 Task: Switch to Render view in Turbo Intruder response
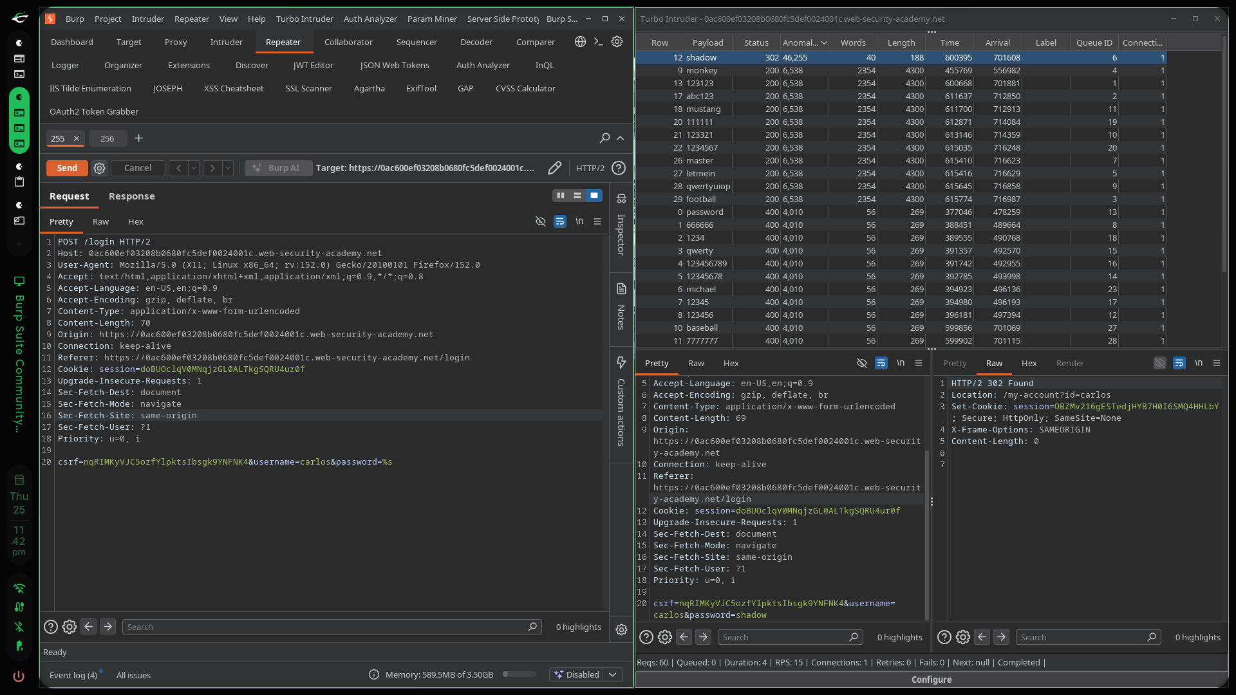(x=1070, y=363)
